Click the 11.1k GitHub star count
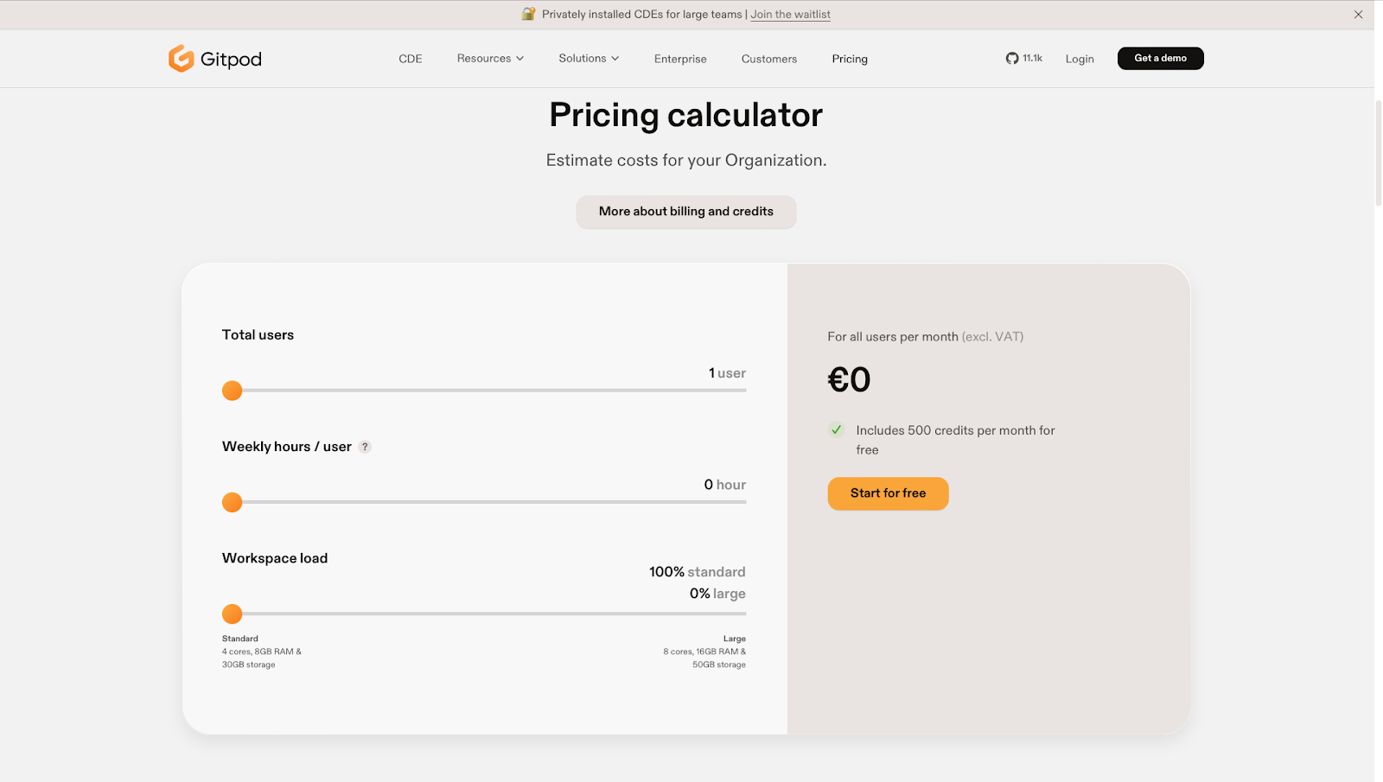 (1031, 58)
